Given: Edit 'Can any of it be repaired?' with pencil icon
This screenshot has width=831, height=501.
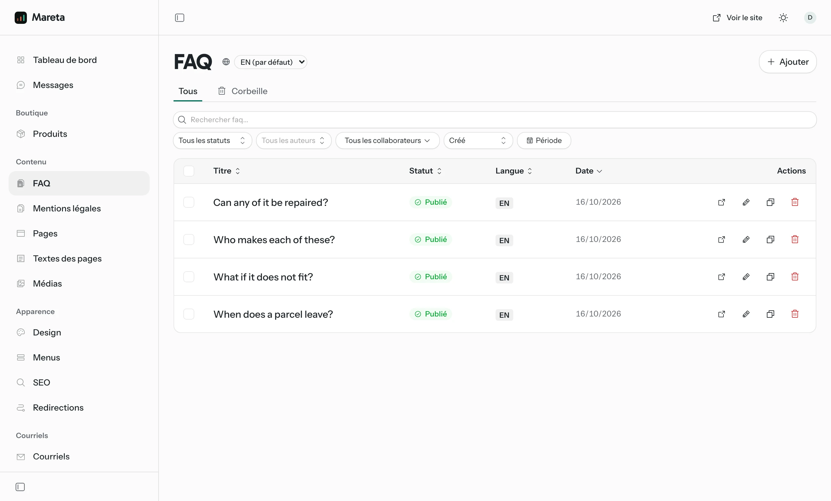Looking at the screenshot, I should pos(746,202).
